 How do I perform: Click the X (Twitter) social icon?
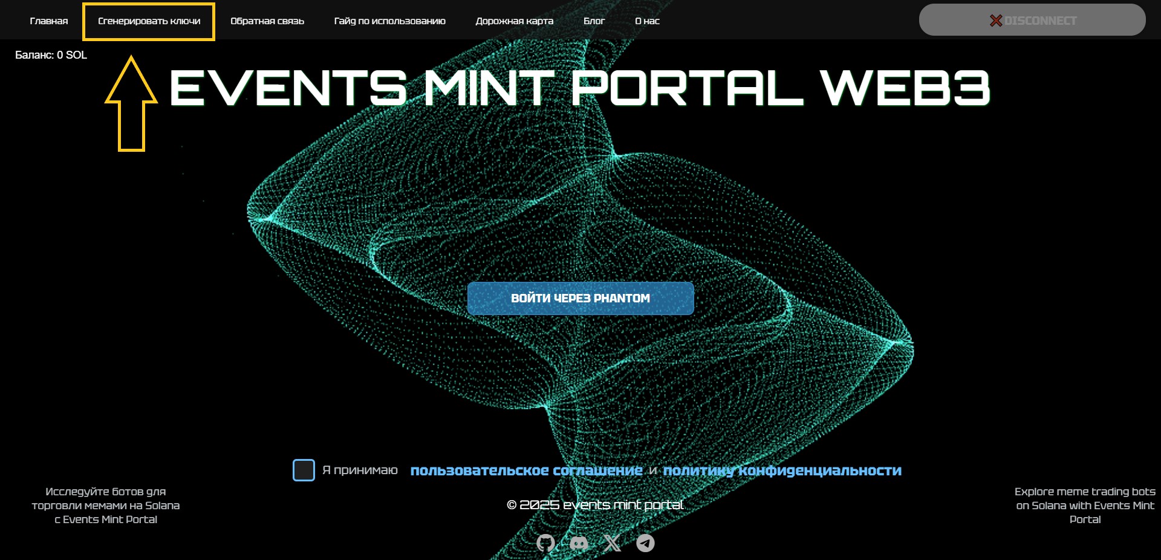[612, 543]
